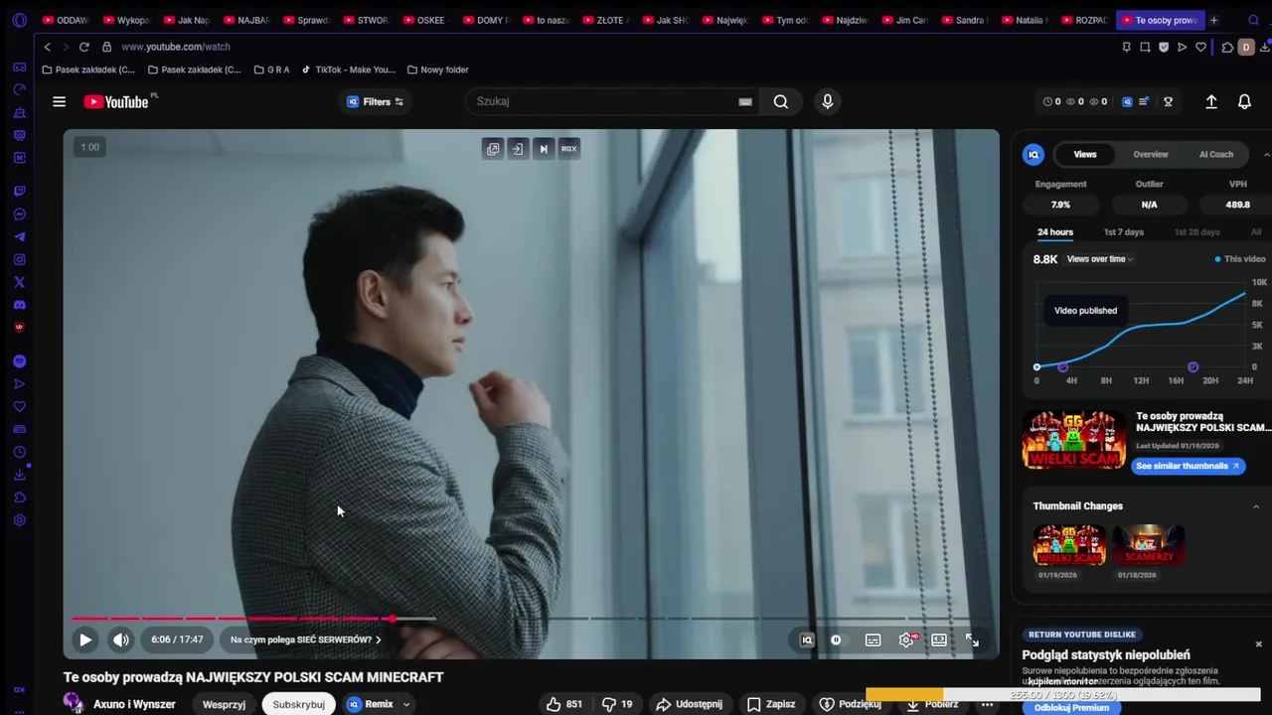Click the search magnifier button
The height and width of the screenshot is (715, 1272).
pos(781,101)
